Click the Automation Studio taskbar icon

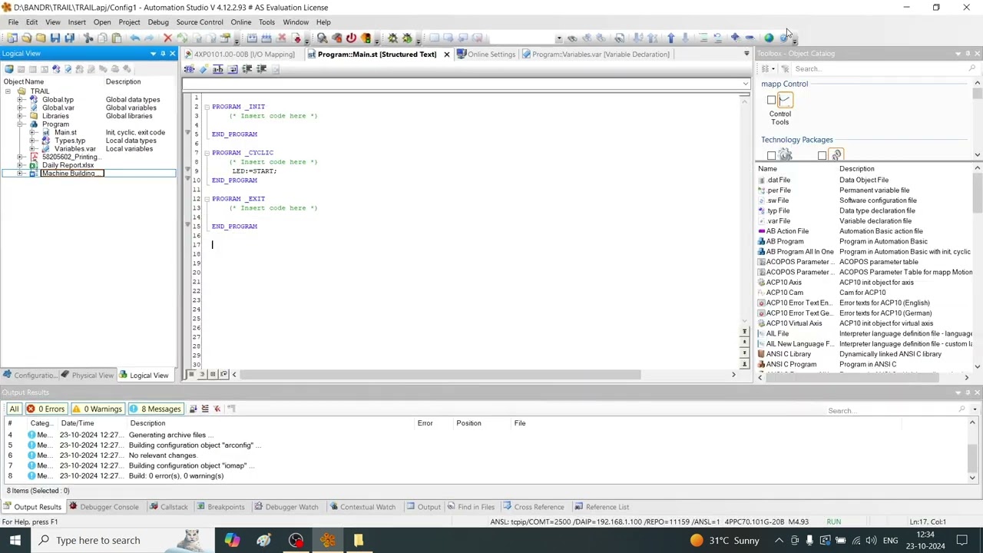pos(327,540)
